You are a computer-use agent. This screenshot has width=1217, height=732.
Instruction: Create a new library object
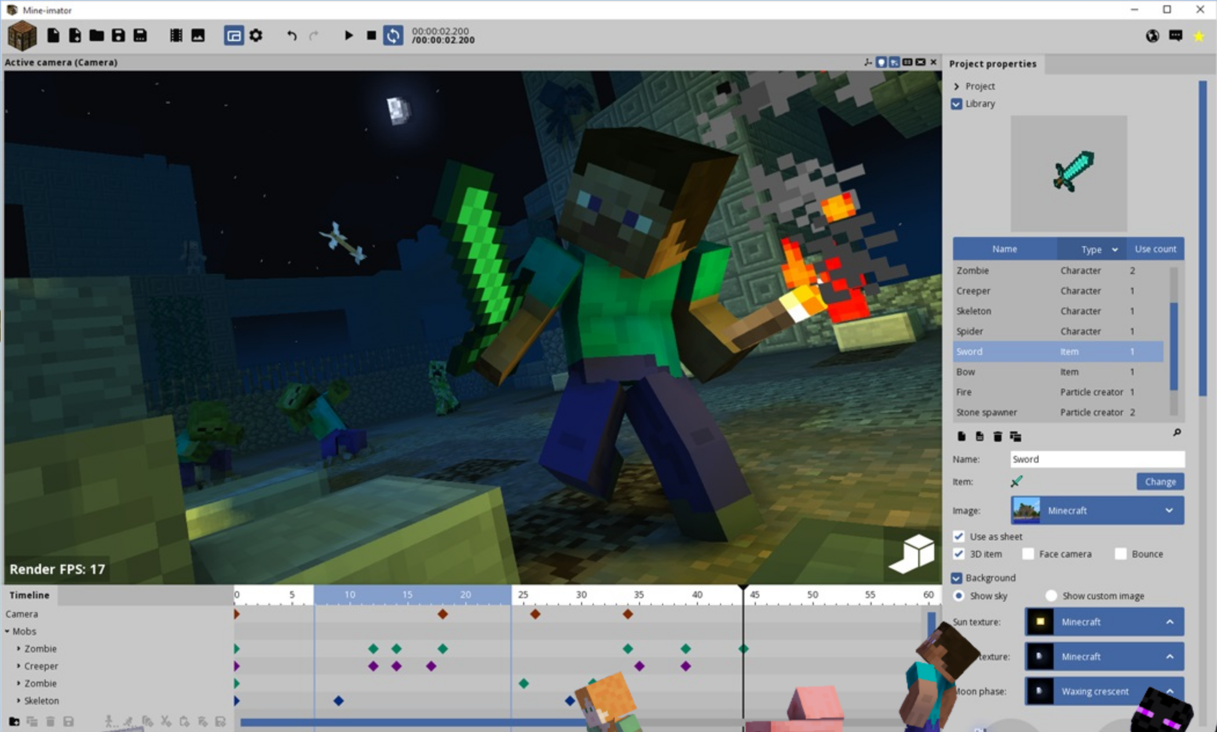(962, 436)
